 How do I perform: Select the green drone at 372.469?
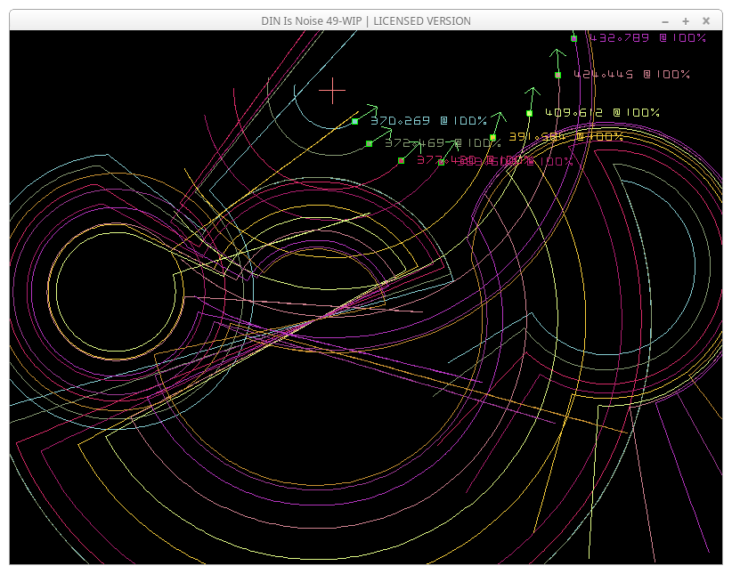(370, 143)
